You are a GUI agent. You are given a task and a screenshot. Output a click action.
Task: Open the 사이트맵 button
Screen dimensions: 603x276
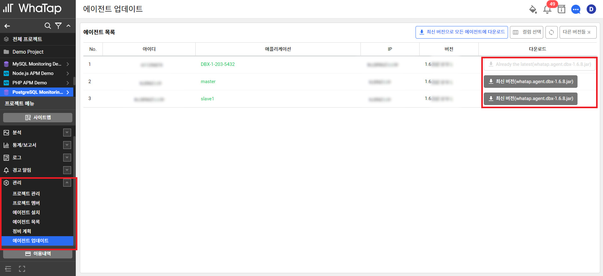38,118
